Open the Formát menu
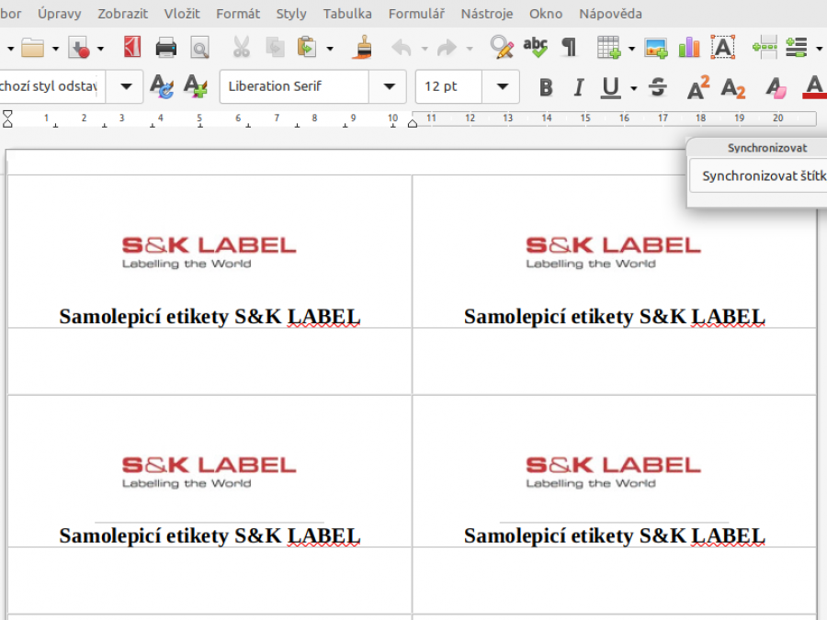 point(238,14)
